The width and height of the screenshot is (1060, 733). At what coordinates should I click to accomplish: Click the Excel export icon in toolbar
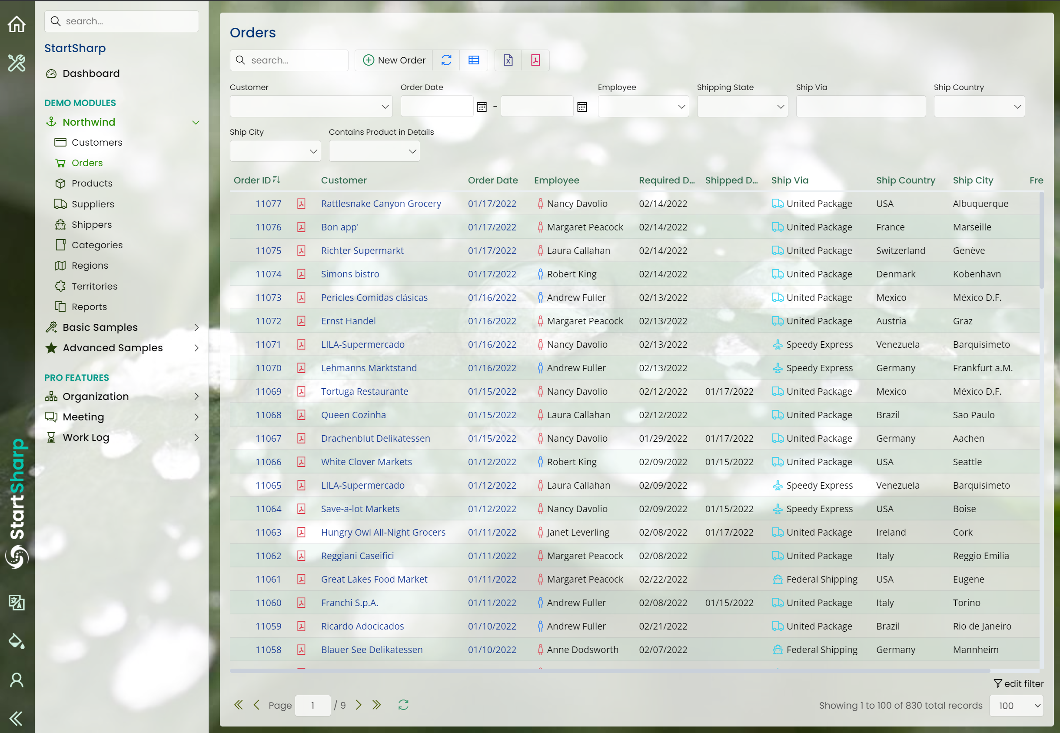click(x=508, y=60)
